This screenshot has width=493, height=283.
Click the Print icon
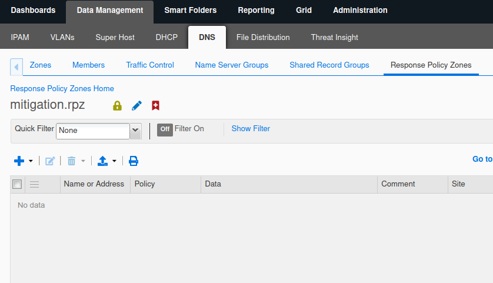pos(134,161)
